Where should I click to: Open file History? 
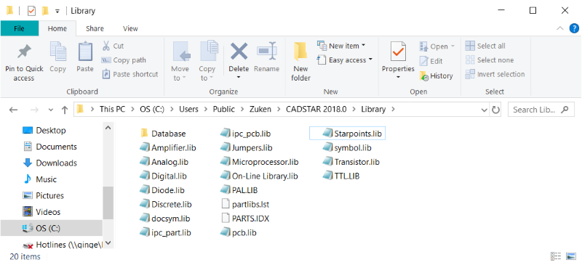436,76
